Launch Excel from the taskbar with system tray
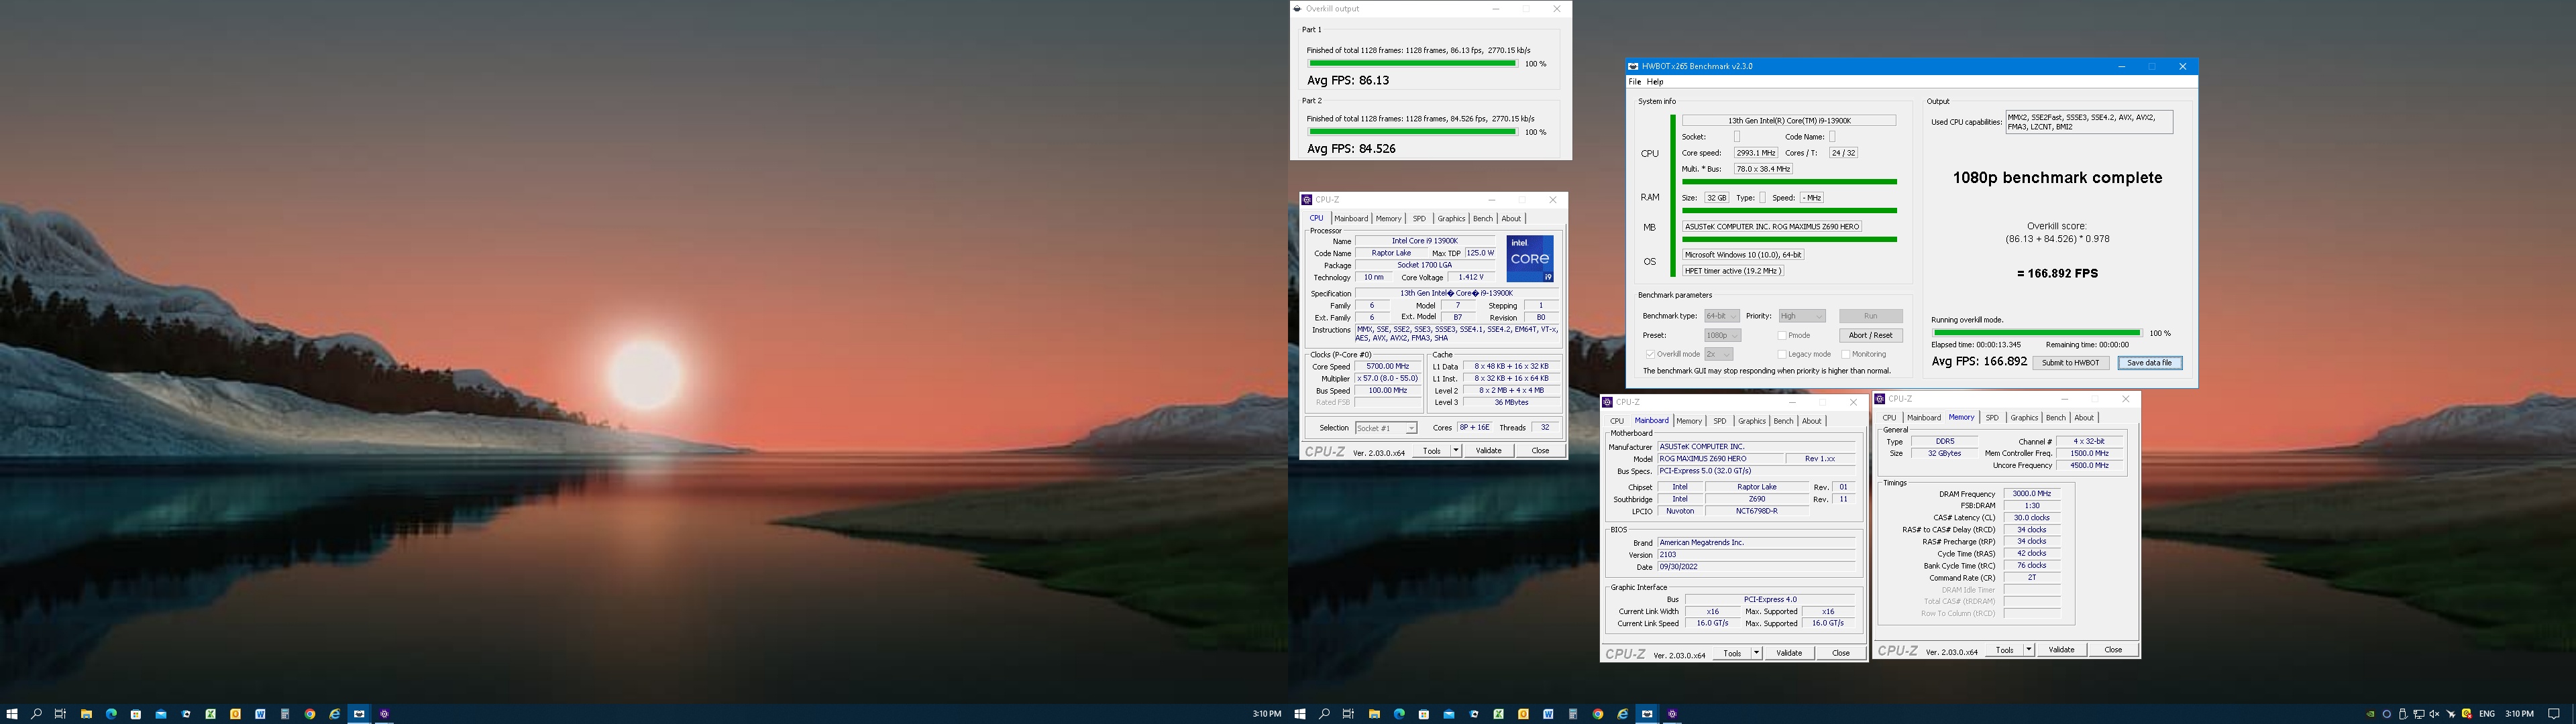2576x724 pixels. tap(1498, 714)
